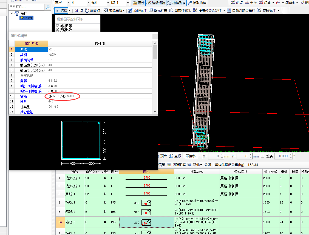Image resolution: width=309 pixels, height=235 pixels.
Task: Select the 坐标 coordinate snap tool
Action: (175, 156)
